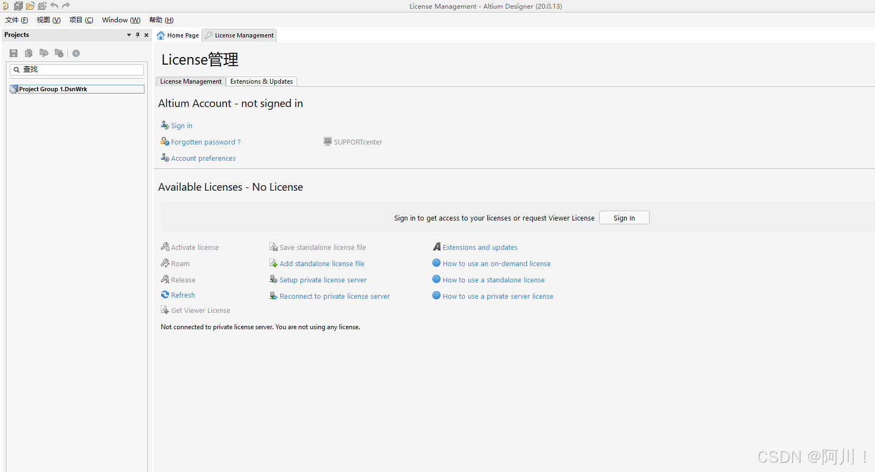Open the 文件 (F) menu

click(17, 20)
